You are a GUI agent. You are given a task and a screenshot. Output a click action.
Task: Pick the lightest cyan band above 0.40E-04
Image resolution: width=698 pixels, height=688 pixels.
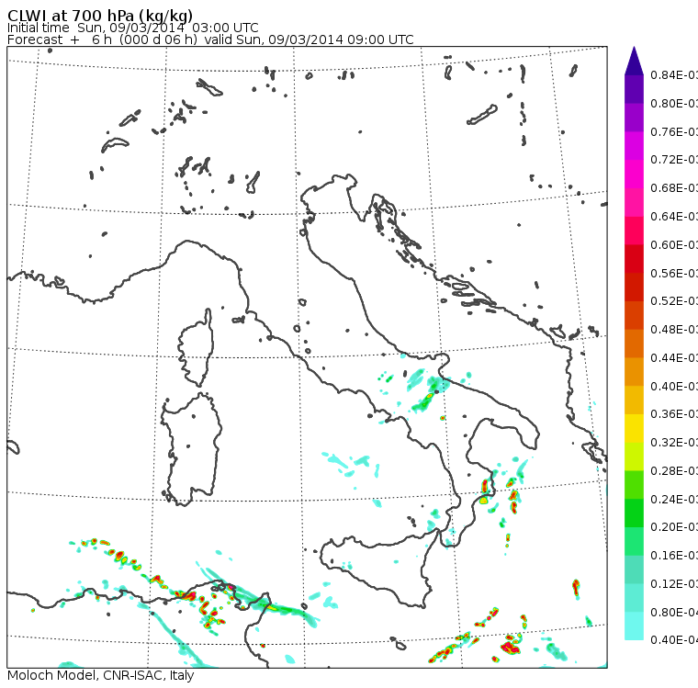(x=634, y=626)
